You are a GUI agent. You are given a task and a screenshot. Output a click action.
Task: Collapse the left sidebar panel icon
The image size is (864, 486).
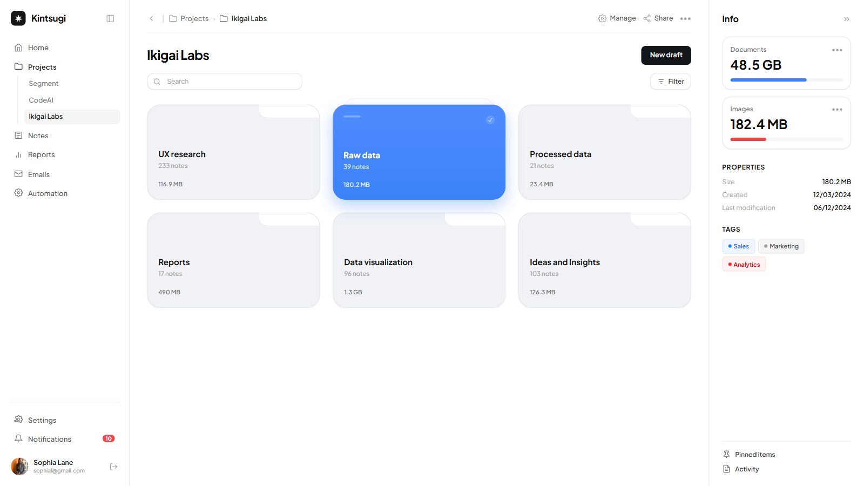pos(110,18)
